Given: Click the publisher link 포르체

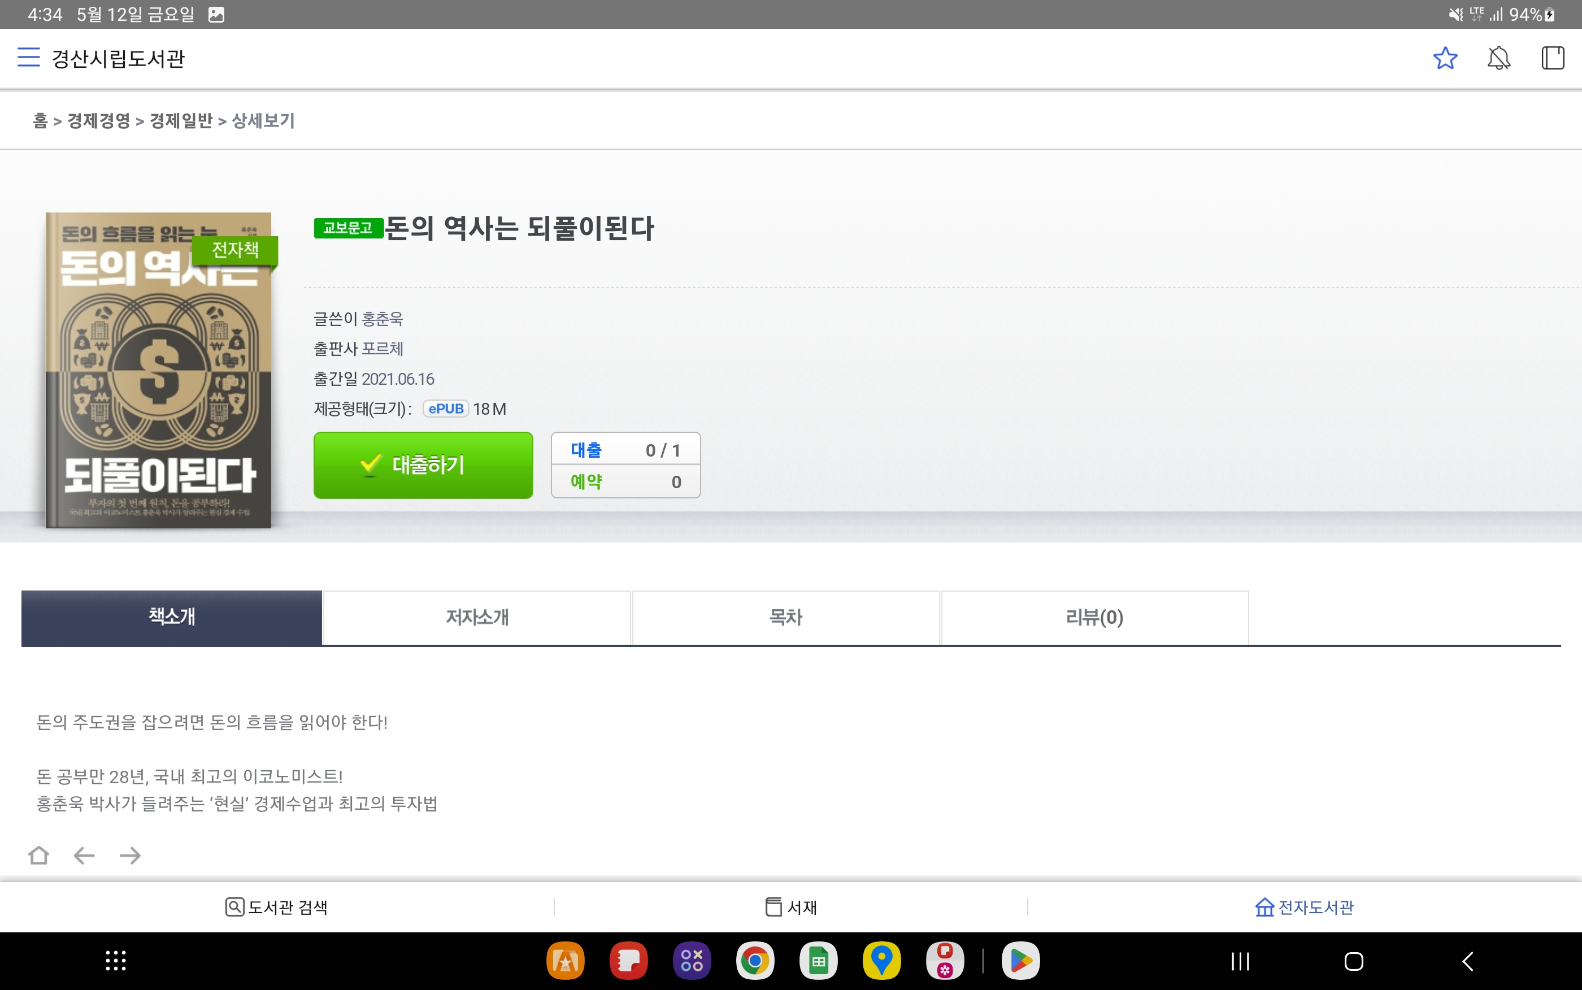Looking at the screenshot, I should click(383, 349).
